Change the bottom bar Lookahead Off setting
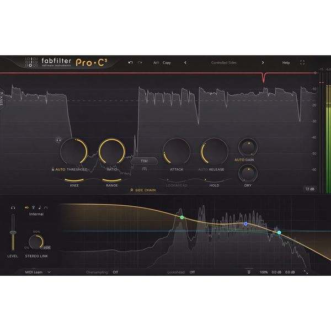 (192, 272)
